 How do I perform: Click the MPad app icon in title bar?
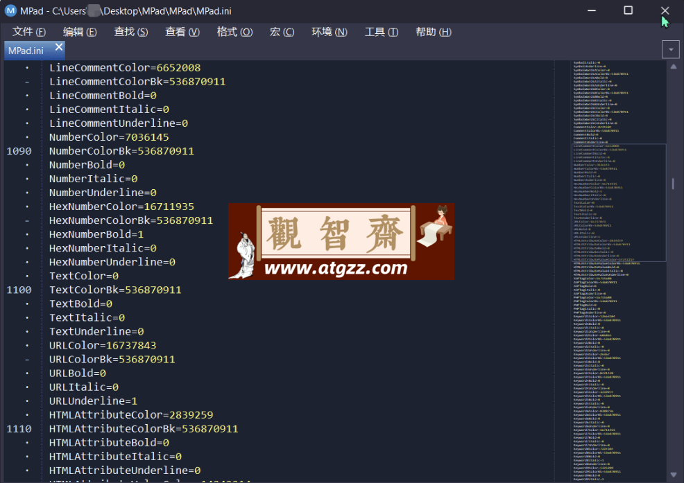(10, 10)
